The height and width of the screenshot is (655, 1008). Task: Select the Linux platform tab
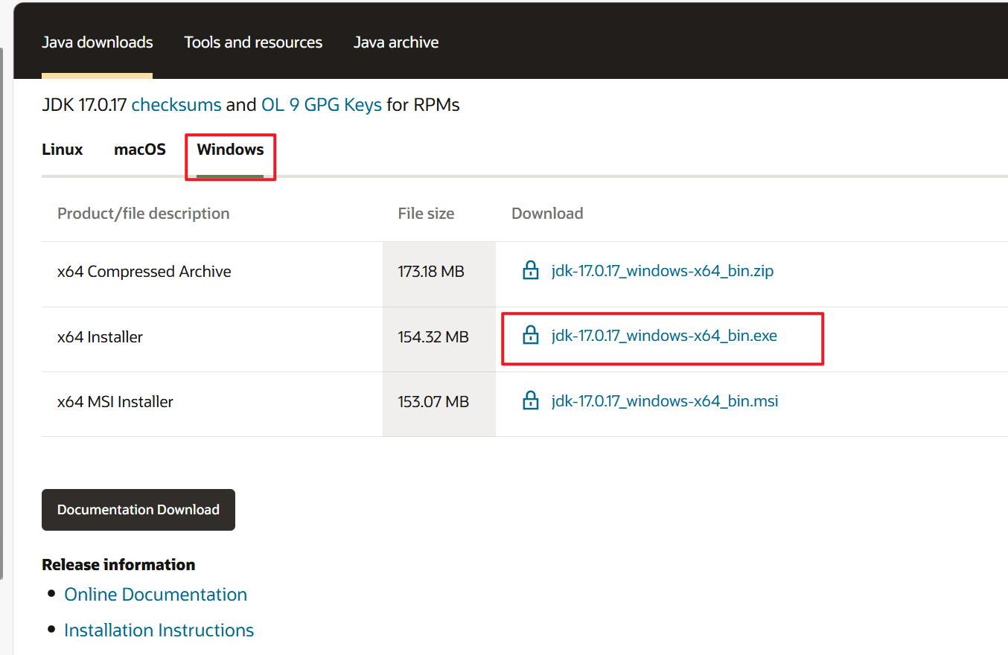[63, 150]
